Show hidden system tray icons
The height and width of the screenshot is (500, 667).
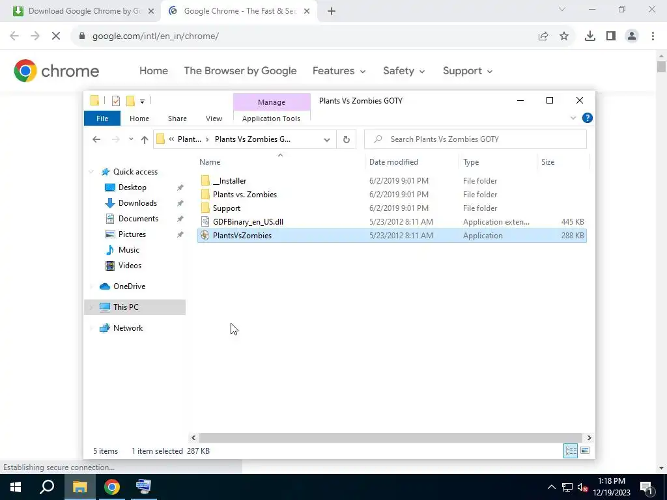pyautogui.click(x=551, y=487)
